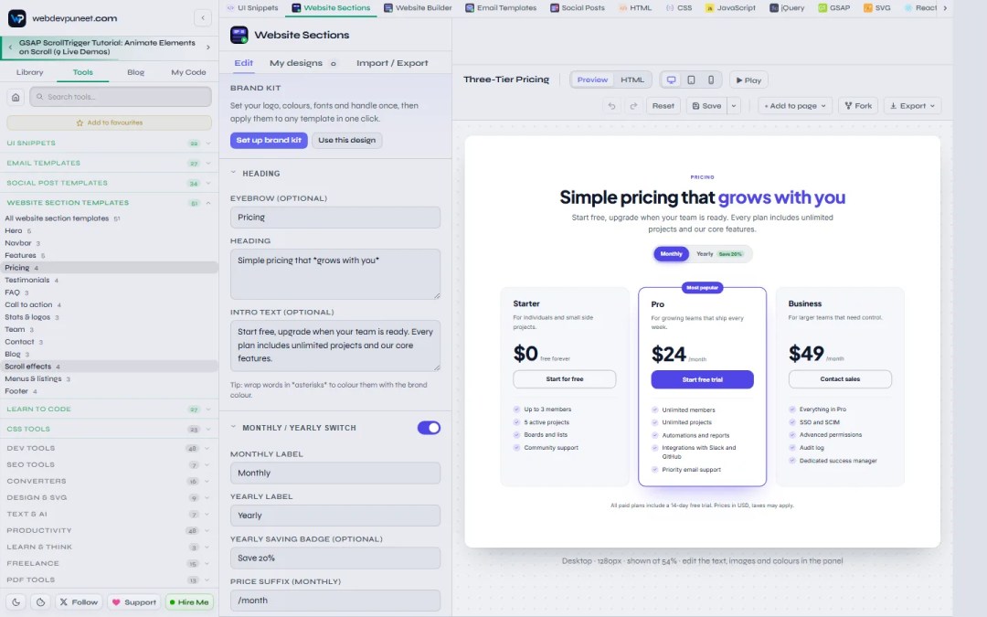987x617 pixels.
Task: Open the My Code tab
Action: click(188, 72)
